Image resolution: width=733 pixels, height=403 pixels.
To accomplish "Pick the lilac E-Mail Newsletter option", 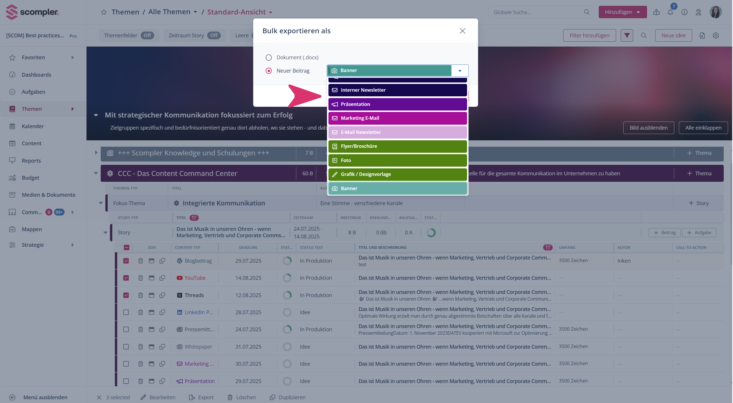I will 397,132.
